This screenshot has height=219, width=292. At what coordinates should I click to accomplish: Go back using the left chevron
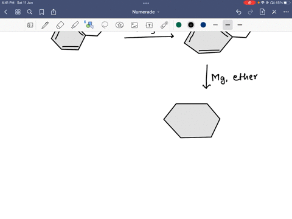pos(5,12)
